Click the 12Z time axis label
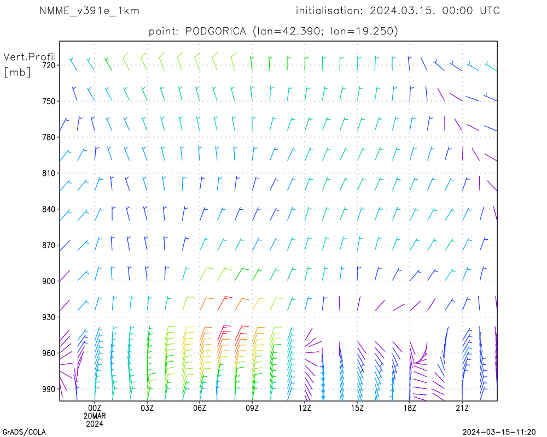This screenshot has height=437, width=547. tap(305, 408)
